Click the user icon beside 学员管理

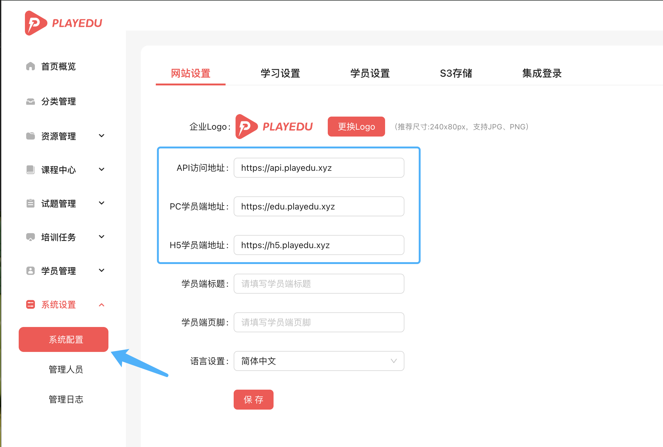click(31, 271)
